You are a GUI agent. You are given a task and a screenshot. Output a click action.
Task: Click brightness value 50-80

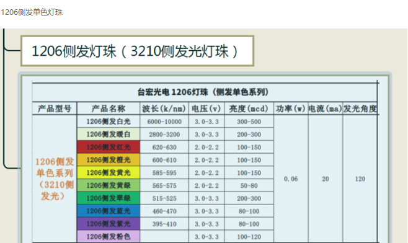click(x=249, y=185)
